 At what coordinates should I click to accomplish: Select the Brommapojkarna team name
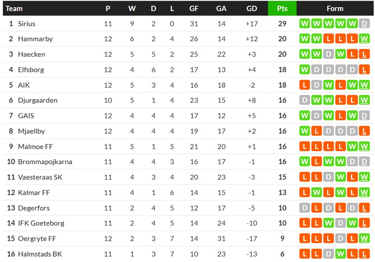pos(45,162)
